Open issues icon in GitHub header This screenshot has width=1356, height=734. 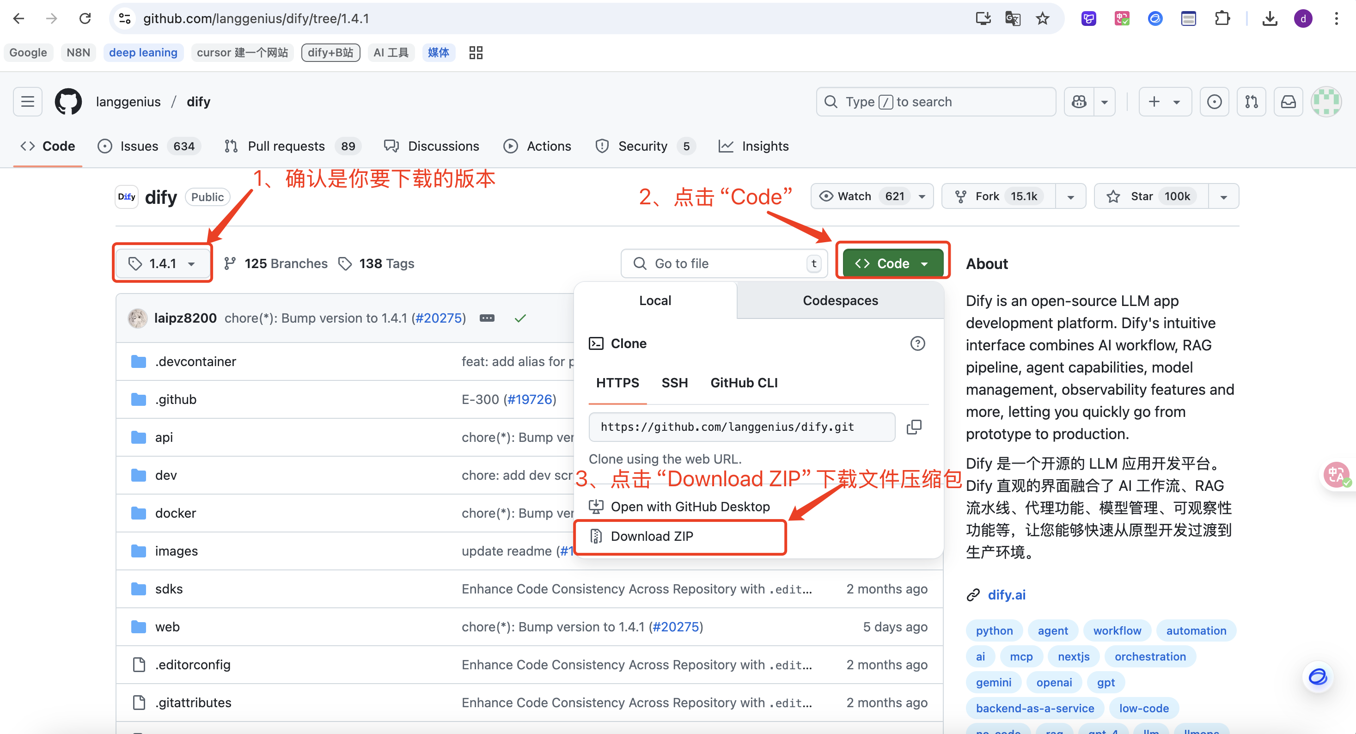(1215, 102)
